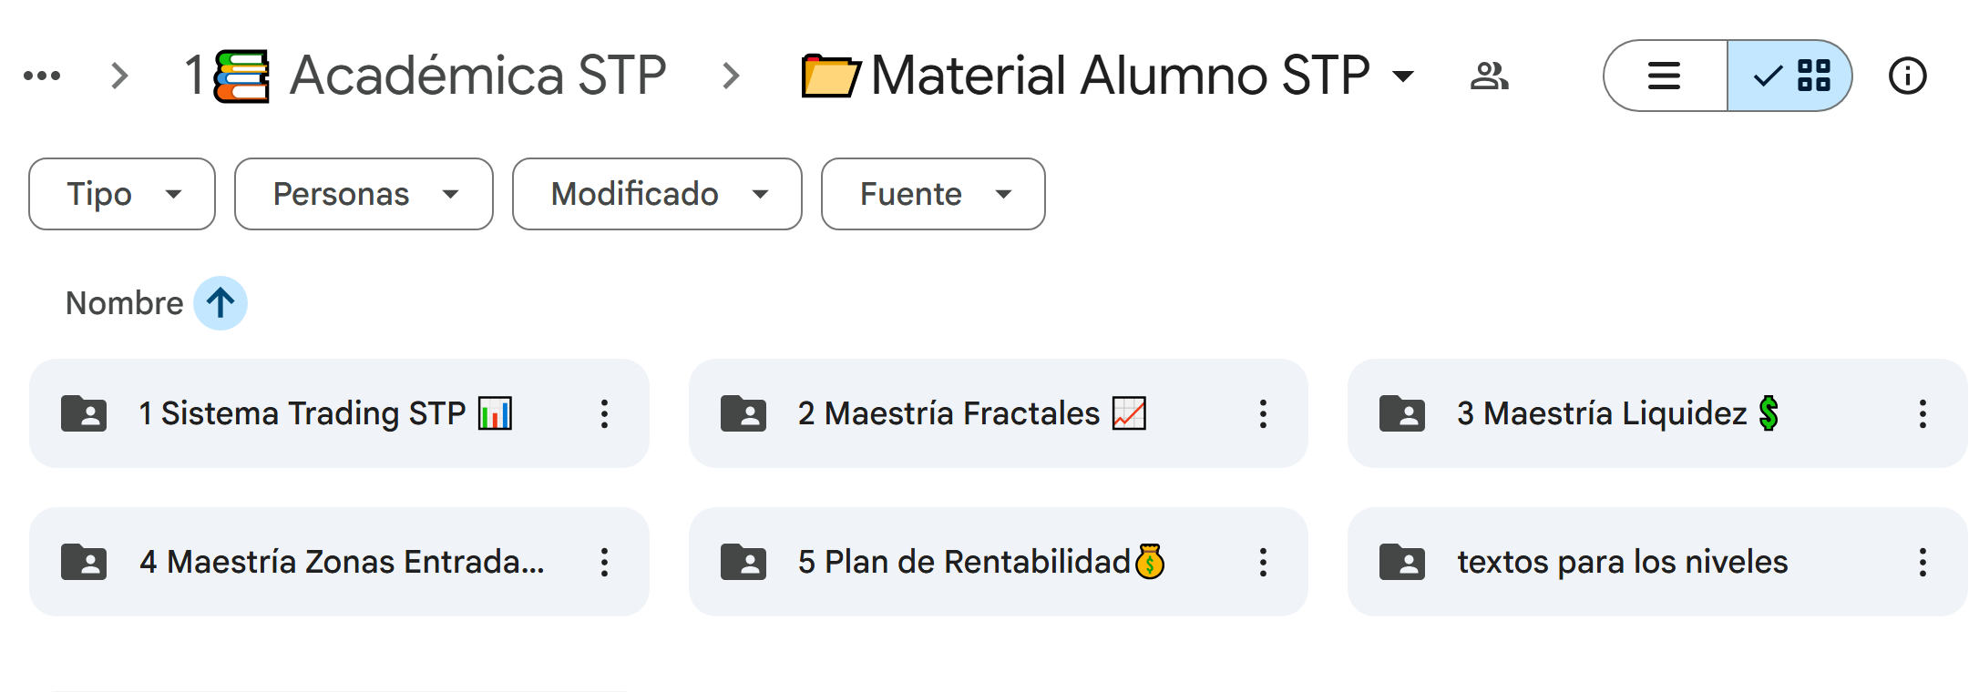Viewport: 1979px width, 692px height.
Task: Open the 5 Plan de Rentabilidad folder
Action: pyautogui.click(x=963, y=562)
